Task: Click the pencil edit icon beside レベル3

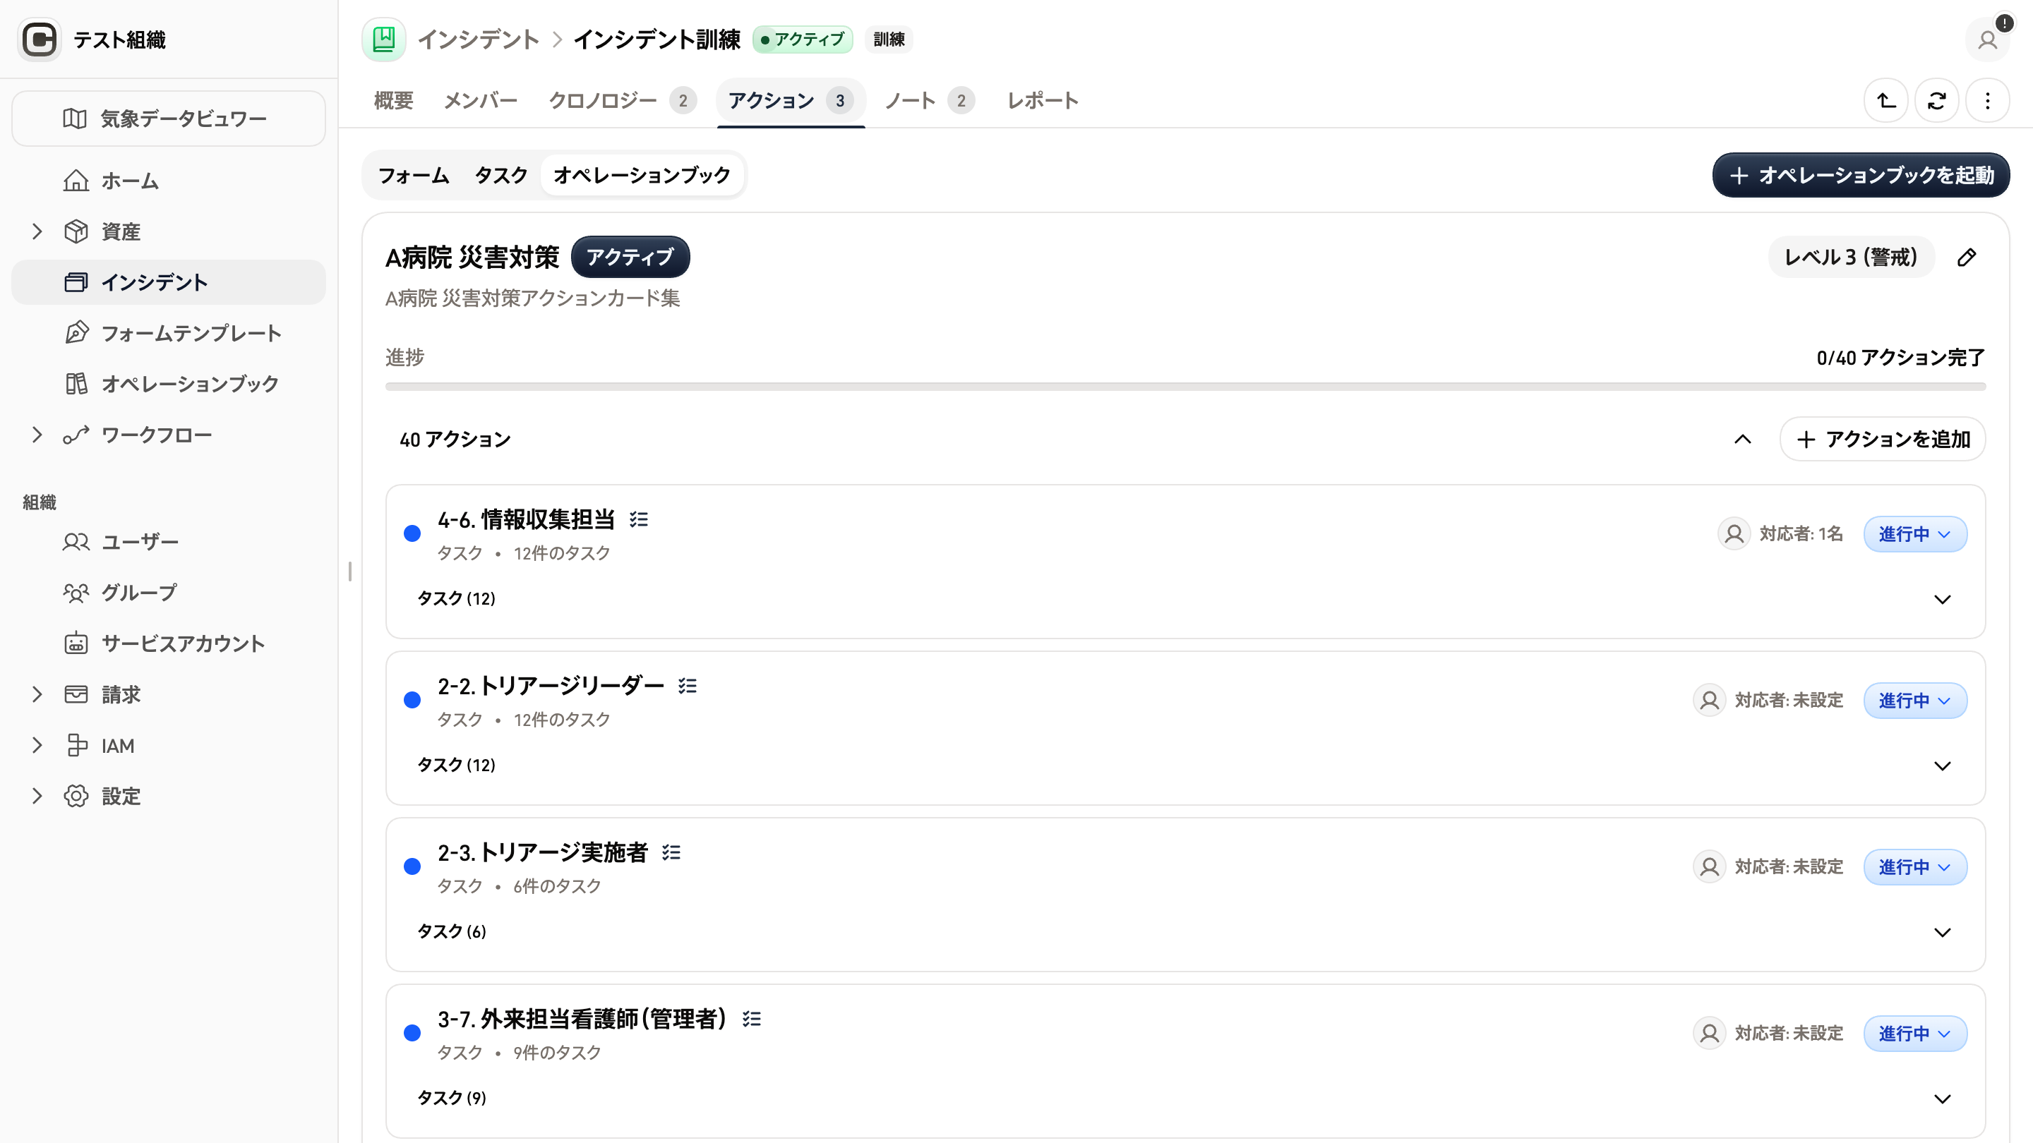Action: click(x=1967, y=257)
